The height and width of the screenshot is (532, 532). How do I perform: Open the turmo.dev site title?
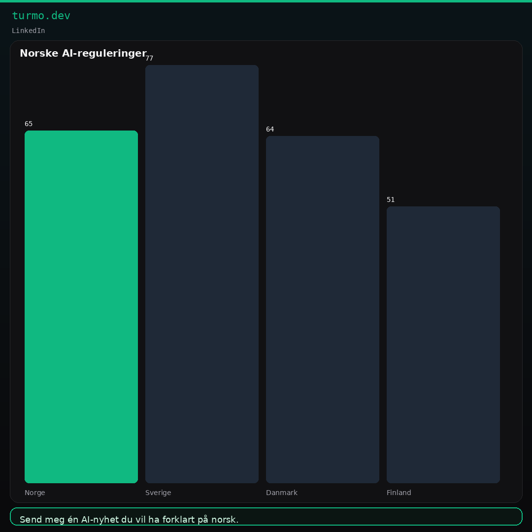(x=41, y=16)
